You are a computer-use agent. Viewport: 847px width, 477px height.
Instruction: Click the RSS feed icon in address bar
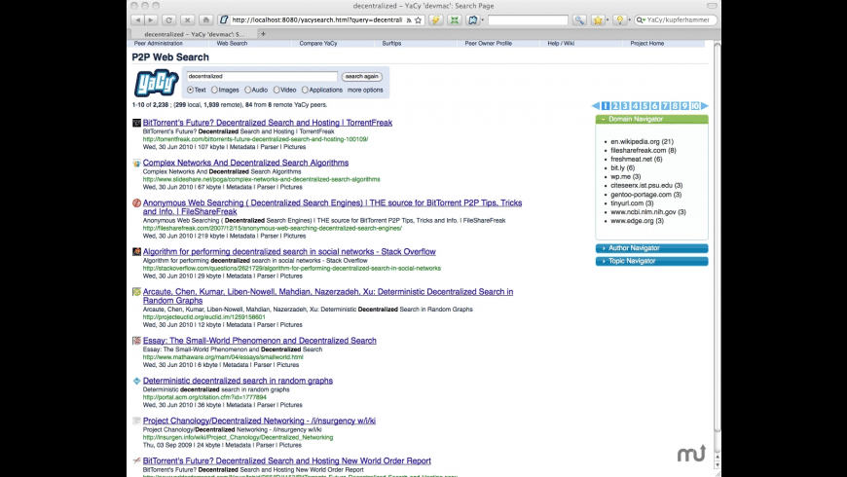(x=409, y=20)
